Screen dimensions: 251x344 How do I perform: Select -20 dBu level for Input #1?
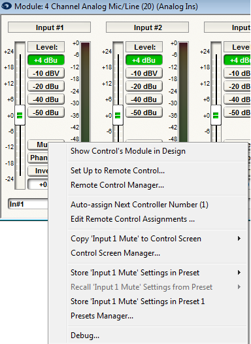tap(46, 86)
